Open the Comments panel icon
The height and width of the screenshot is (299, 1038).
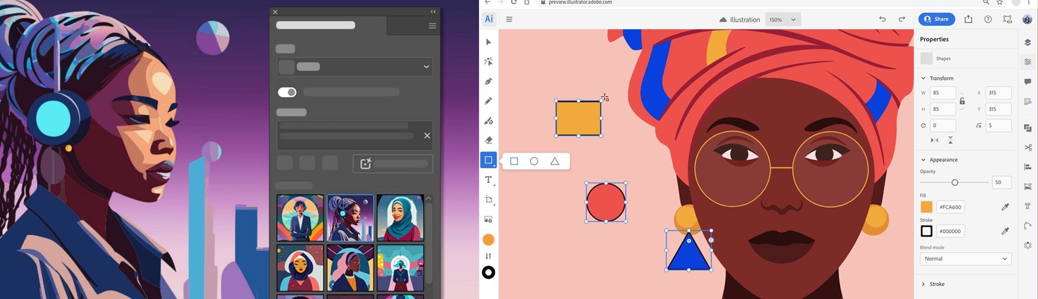(x=1027, y=81)
